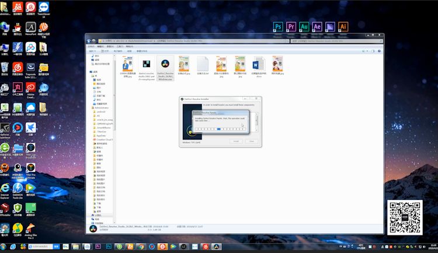Go back in Explorer window

tap(89, 41)
